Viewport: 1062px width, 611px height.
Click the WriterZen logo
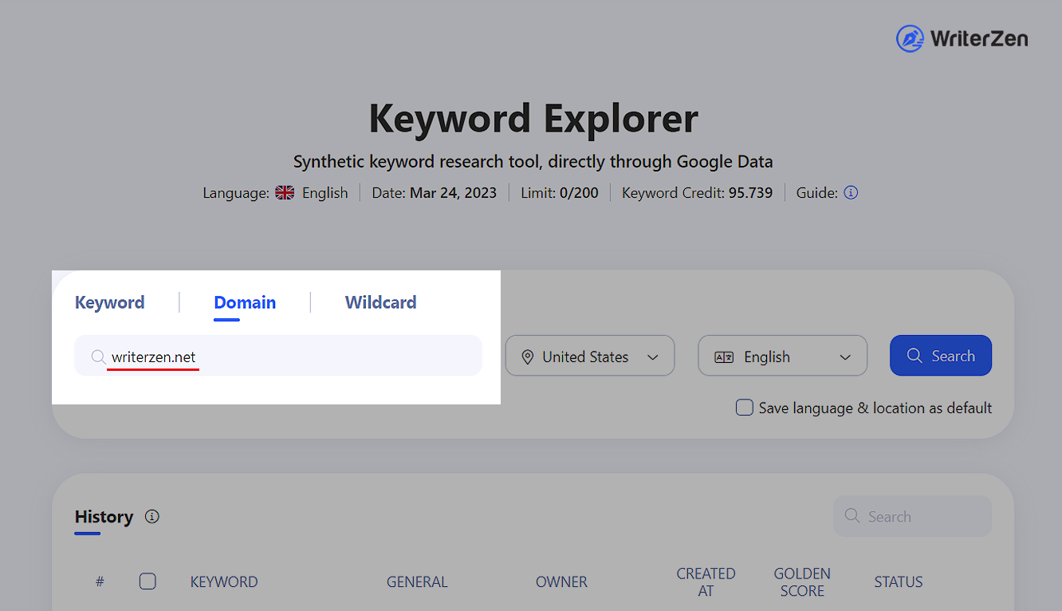[x=962, y=38]
